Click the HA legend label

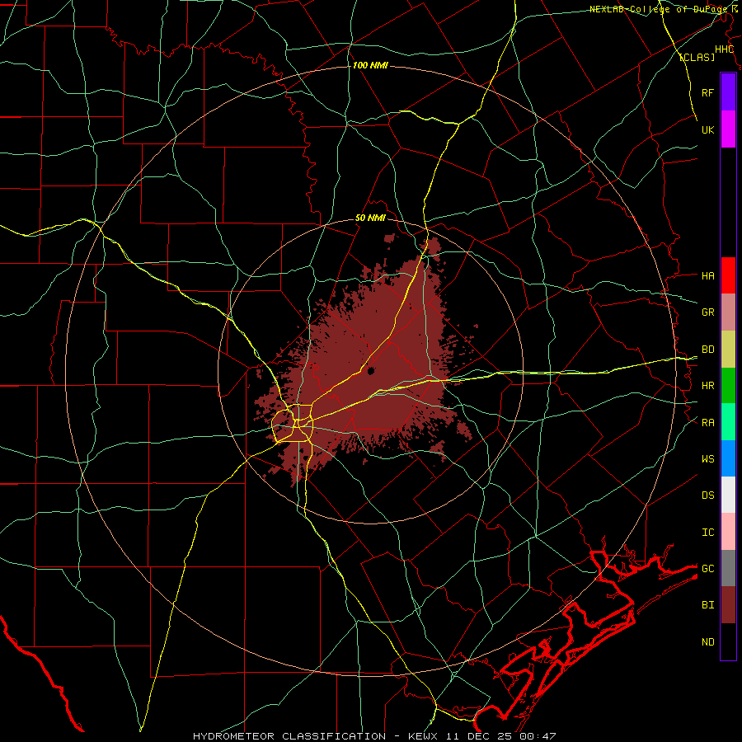point(707,276)
